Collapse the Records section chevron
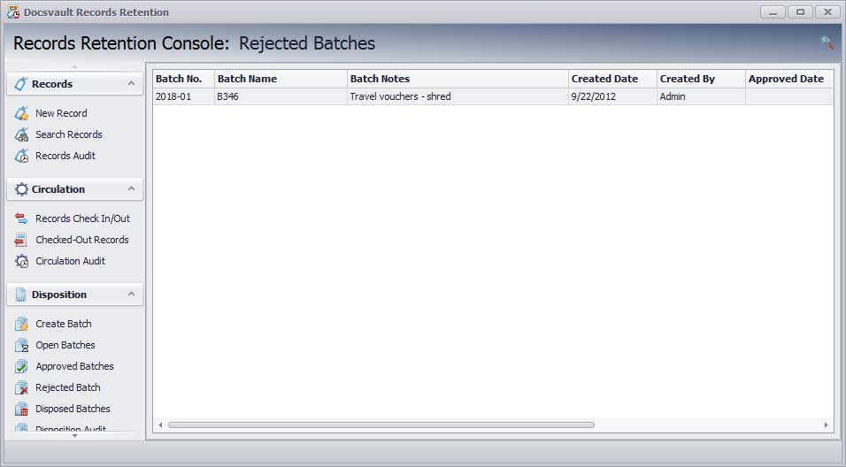The image size is (846, 467). [x=131, y=83]
